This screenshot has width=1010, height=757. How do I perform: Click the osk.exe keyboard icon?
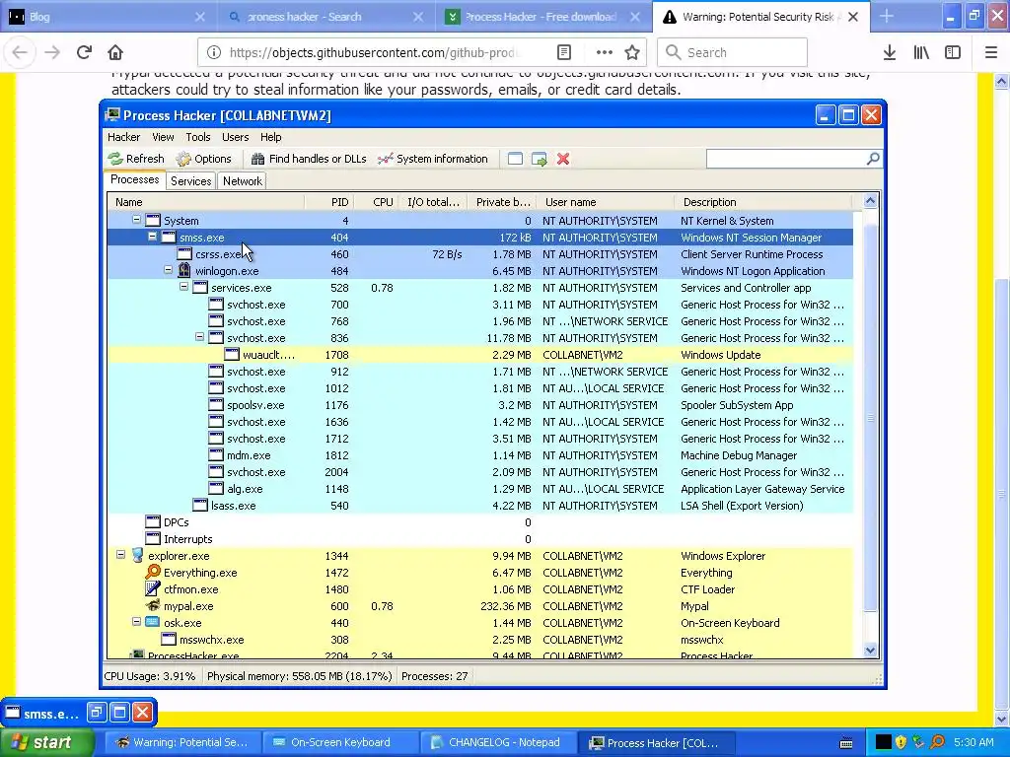(153, 622)
